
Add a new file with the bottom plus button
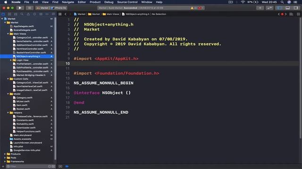(x=3, y=166)
